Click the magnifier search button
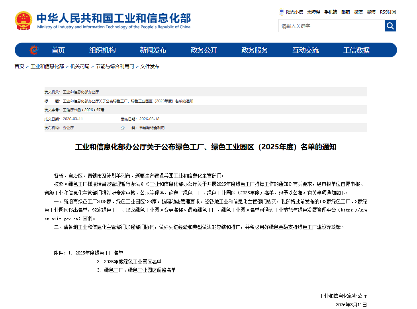Screen dimensions: 417x309 coord(390,26)
